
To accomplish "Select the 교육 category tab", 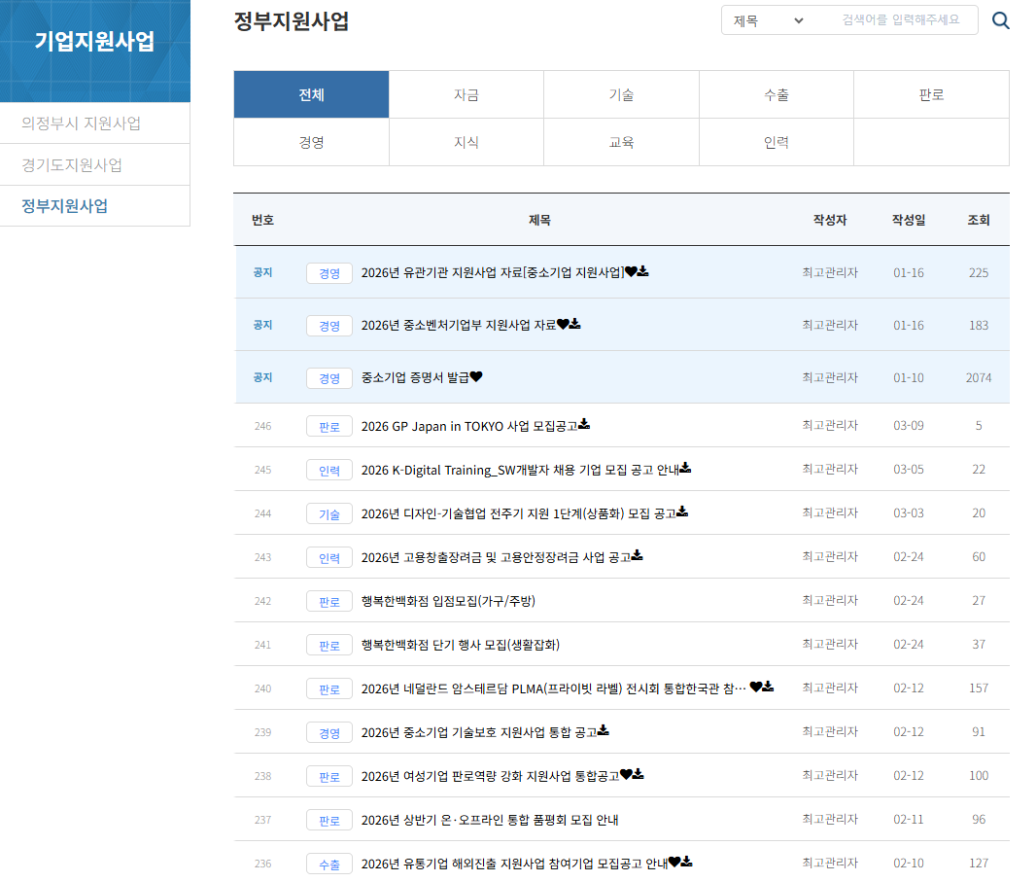I will point(621,142).
